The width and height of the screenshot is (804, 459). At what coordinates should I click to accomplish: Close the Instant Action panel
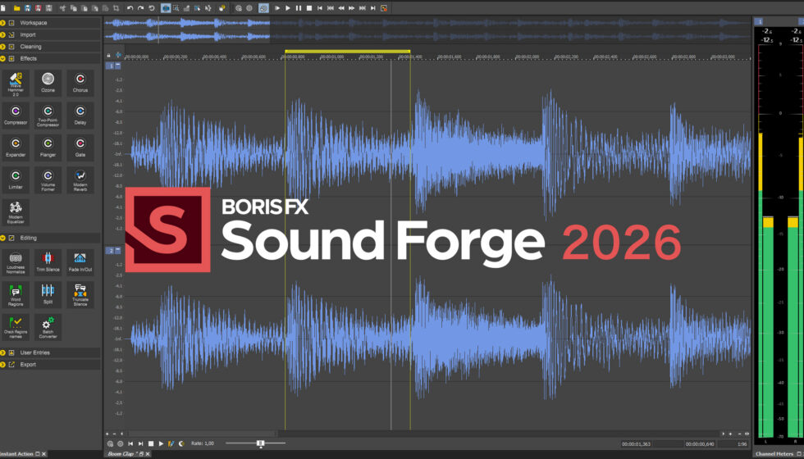pyautogui.click(x=43, y=454)
